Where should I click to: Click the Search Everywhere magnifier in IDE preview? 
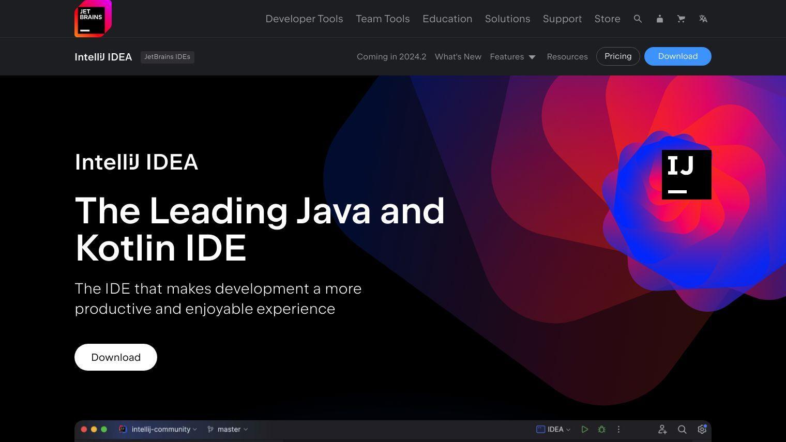pyautogui.click(x=682, y=429)
